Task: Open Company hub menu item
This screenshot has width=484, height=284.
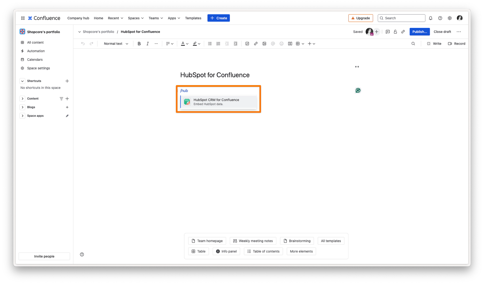Action: (78, 18)
